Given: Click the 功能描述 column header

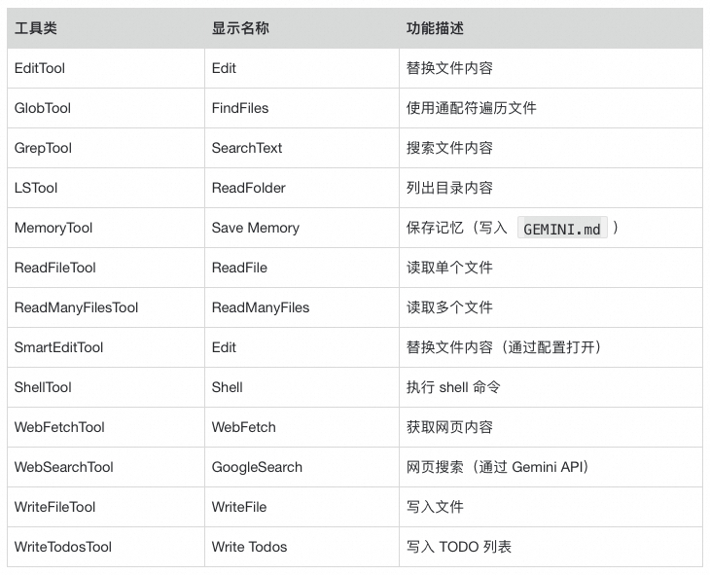Looking at the screenshot, I should click(435, 28).
